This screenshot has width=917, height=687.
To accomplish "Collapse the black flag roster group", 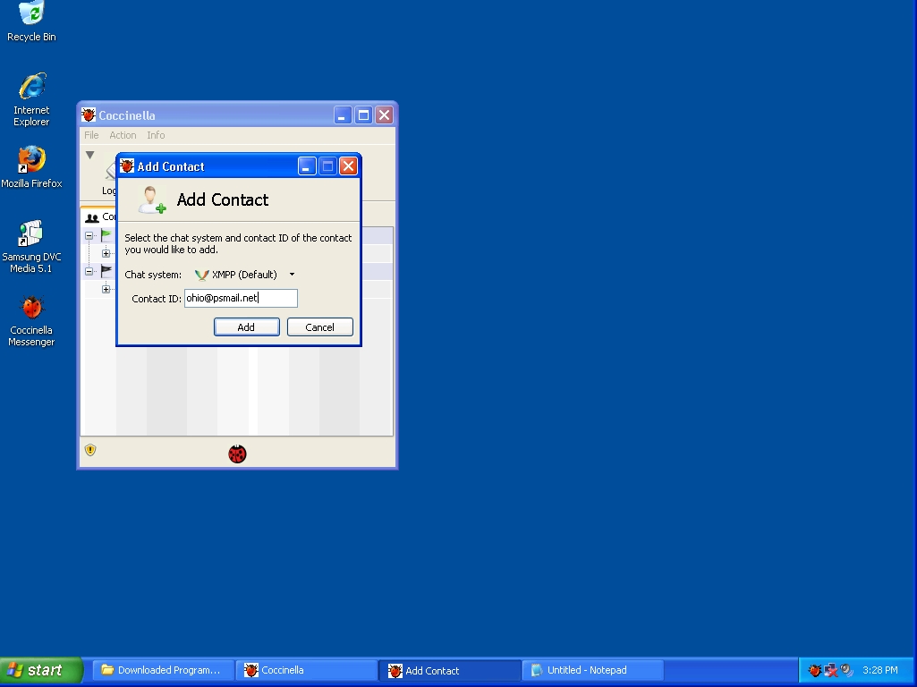I will coord(89,271).
